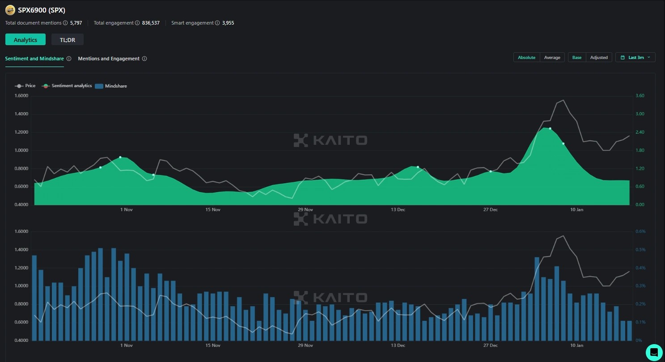Click info icon next to Total engagement
The height and width of the screenshot is (362, 665).
pyautogui.click(x=137, y=23)
